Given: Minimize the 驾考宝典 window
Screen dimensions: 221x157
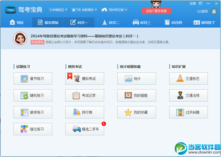Looking at the screenshot, I should (208, 3).
